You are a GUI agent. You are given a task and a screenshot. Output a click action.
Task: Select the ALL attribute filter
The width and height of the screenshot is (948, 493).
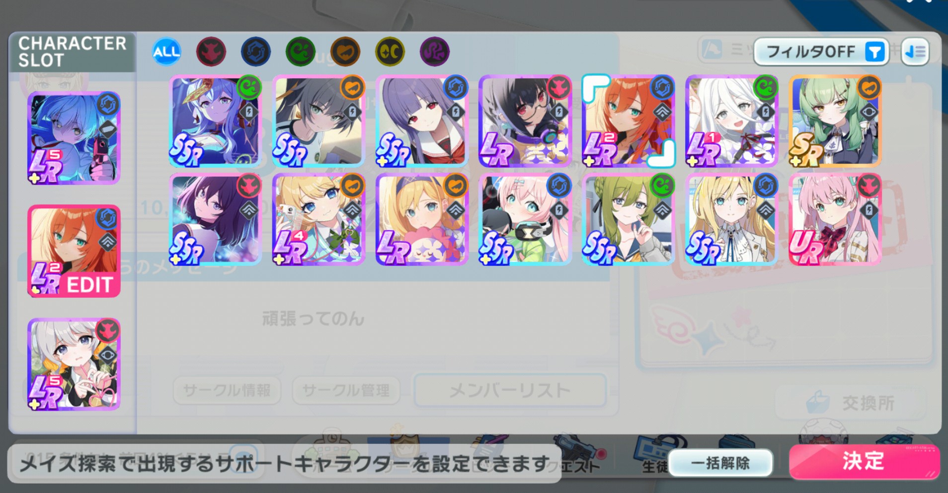click(x=166, y=51)
